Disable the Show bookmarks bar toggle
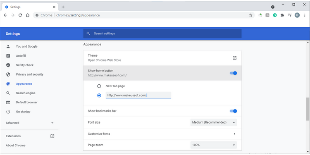Image resolution: width=310 pixels, height=155 pixels. point(233,111)
